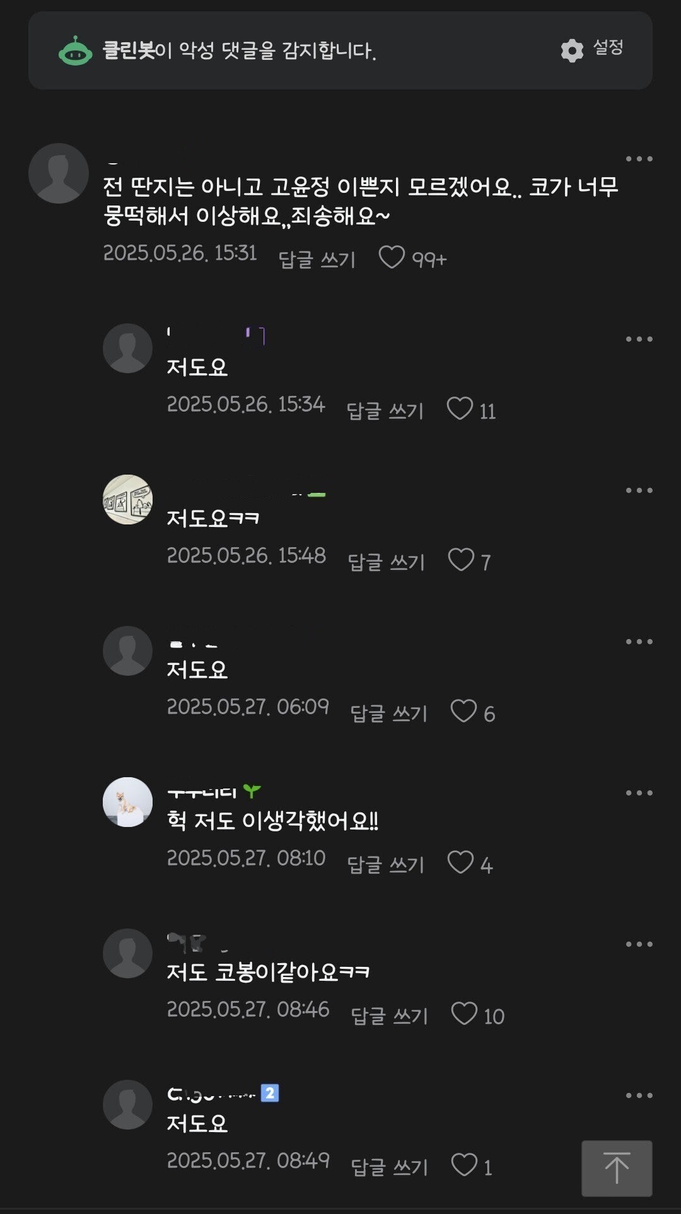
Task: Open three-dot menu on 15:34 reply
Action: point(639,339)
